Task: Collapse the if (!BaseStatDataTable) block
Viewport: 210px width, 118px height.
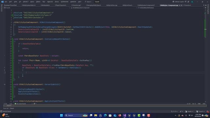Action: [x=13, y=44]
